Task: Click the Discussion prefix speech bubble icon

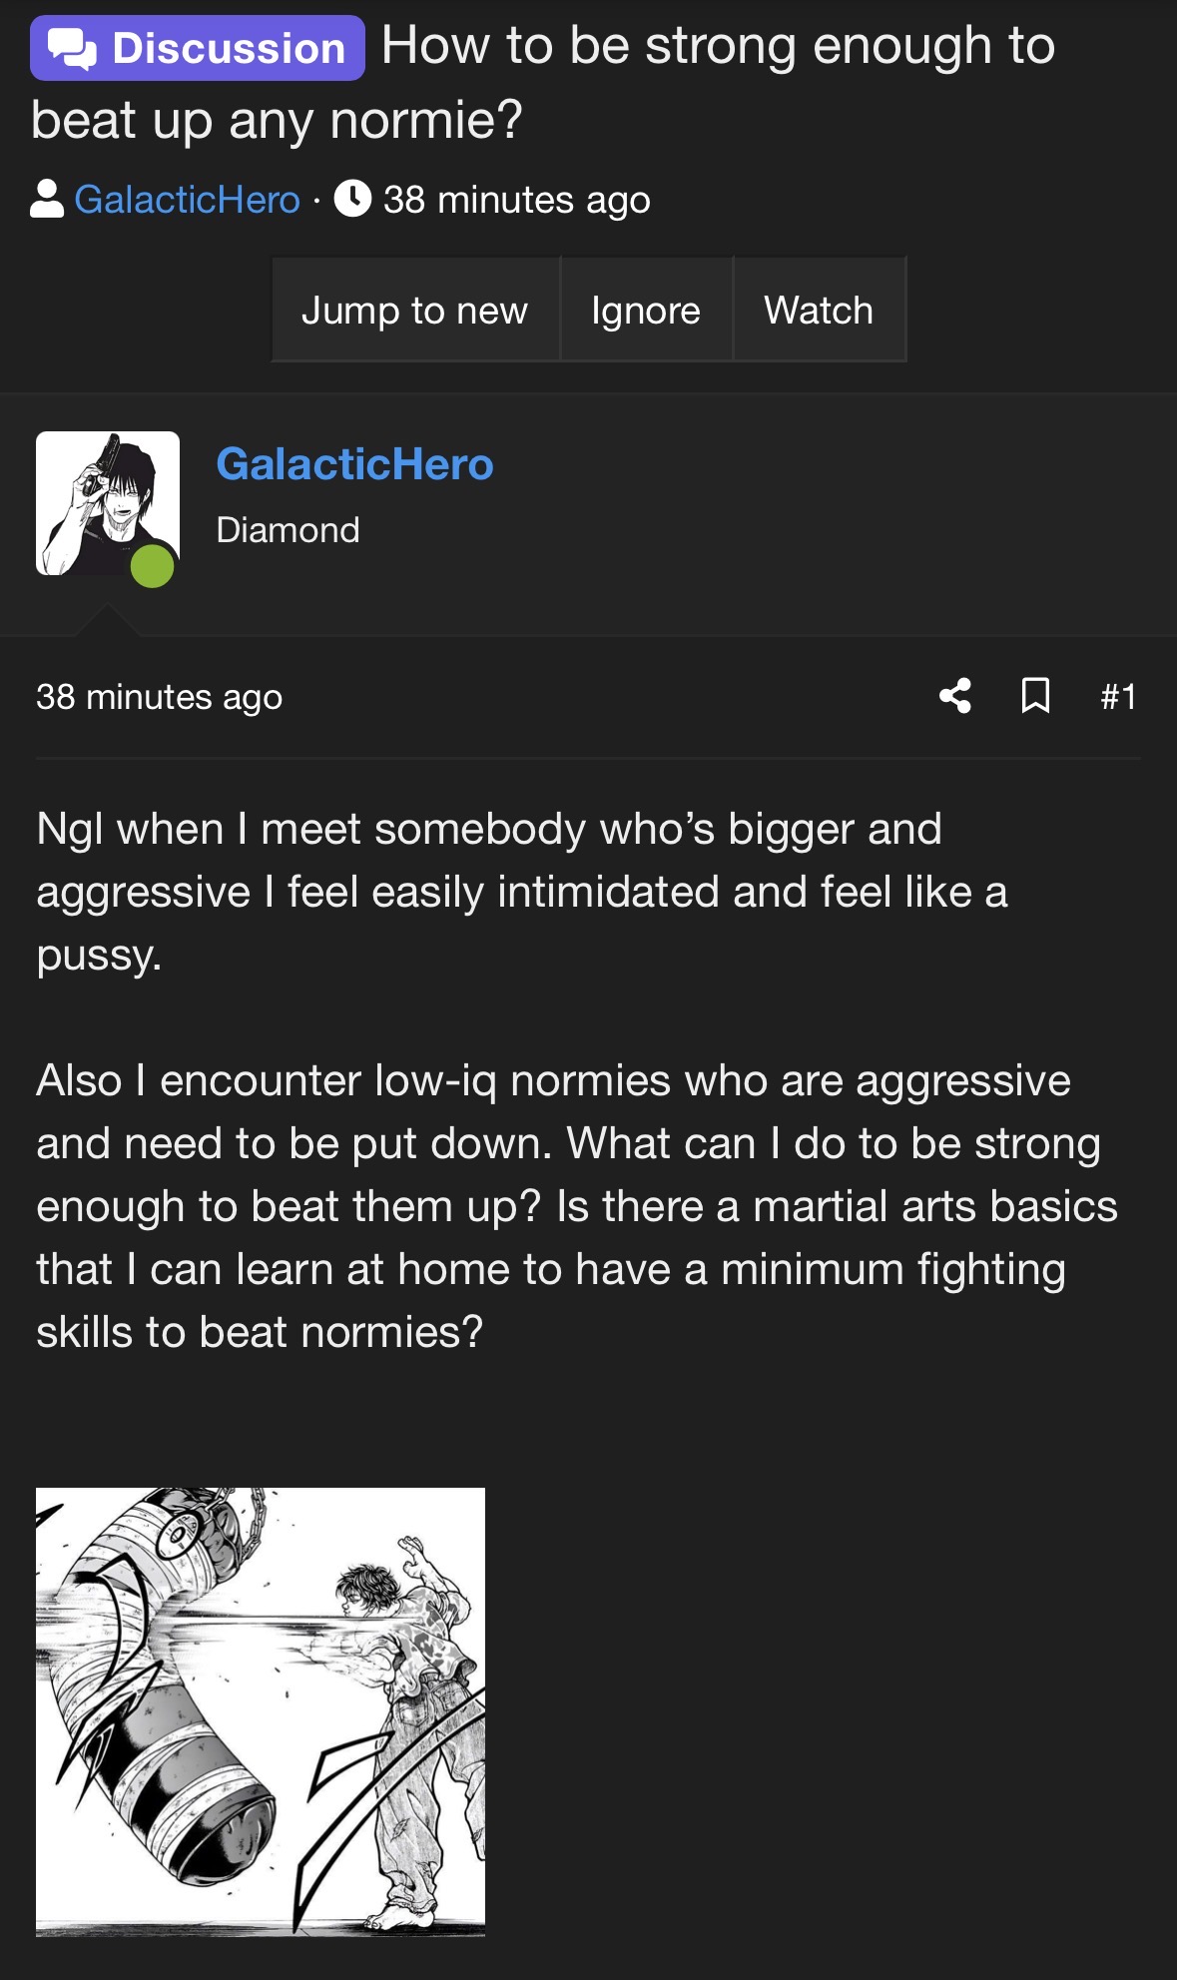Action: (x=72, y=48)
